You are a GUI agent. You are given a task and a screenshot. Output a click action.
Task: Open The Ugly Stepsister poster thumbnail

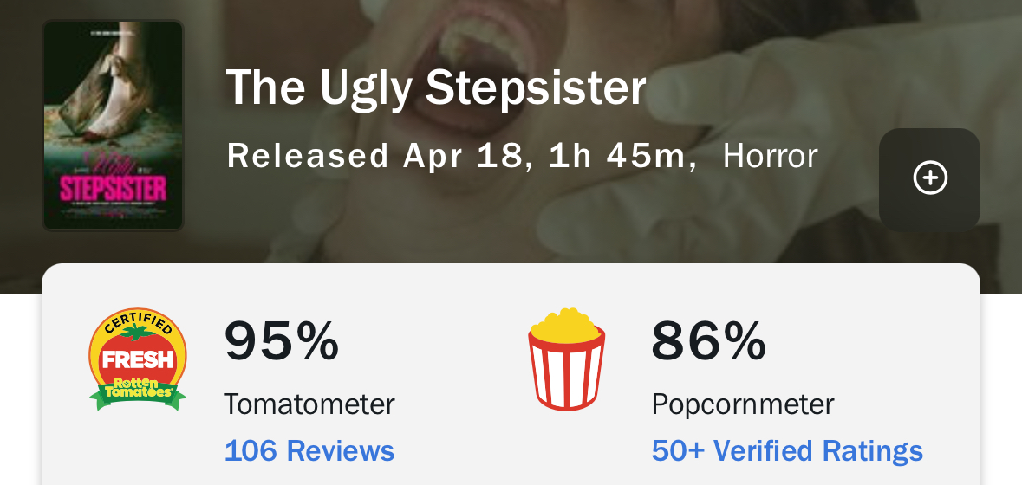coord(113,126)
